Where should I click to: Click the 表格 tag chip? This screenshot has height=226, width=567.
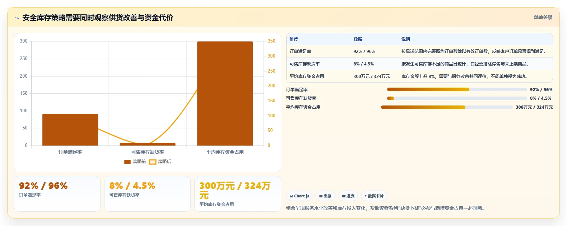pyautogui.click(x=325, y=196)
